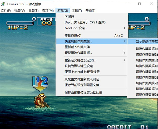Screen dimensions: 158x129
Task: Select 使用 Hotrod 的配置设定
Action: pyautogui.click(x=91, y=72)
